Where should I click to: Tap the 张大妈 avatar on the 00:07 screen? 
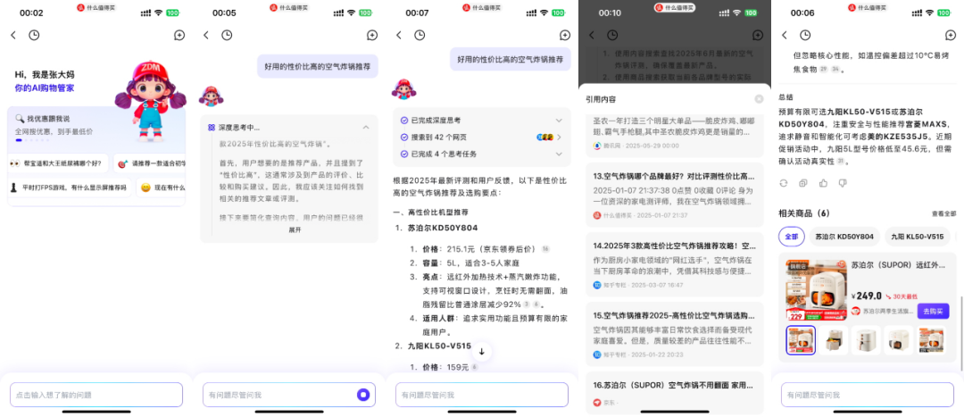(x=404, y=89)
